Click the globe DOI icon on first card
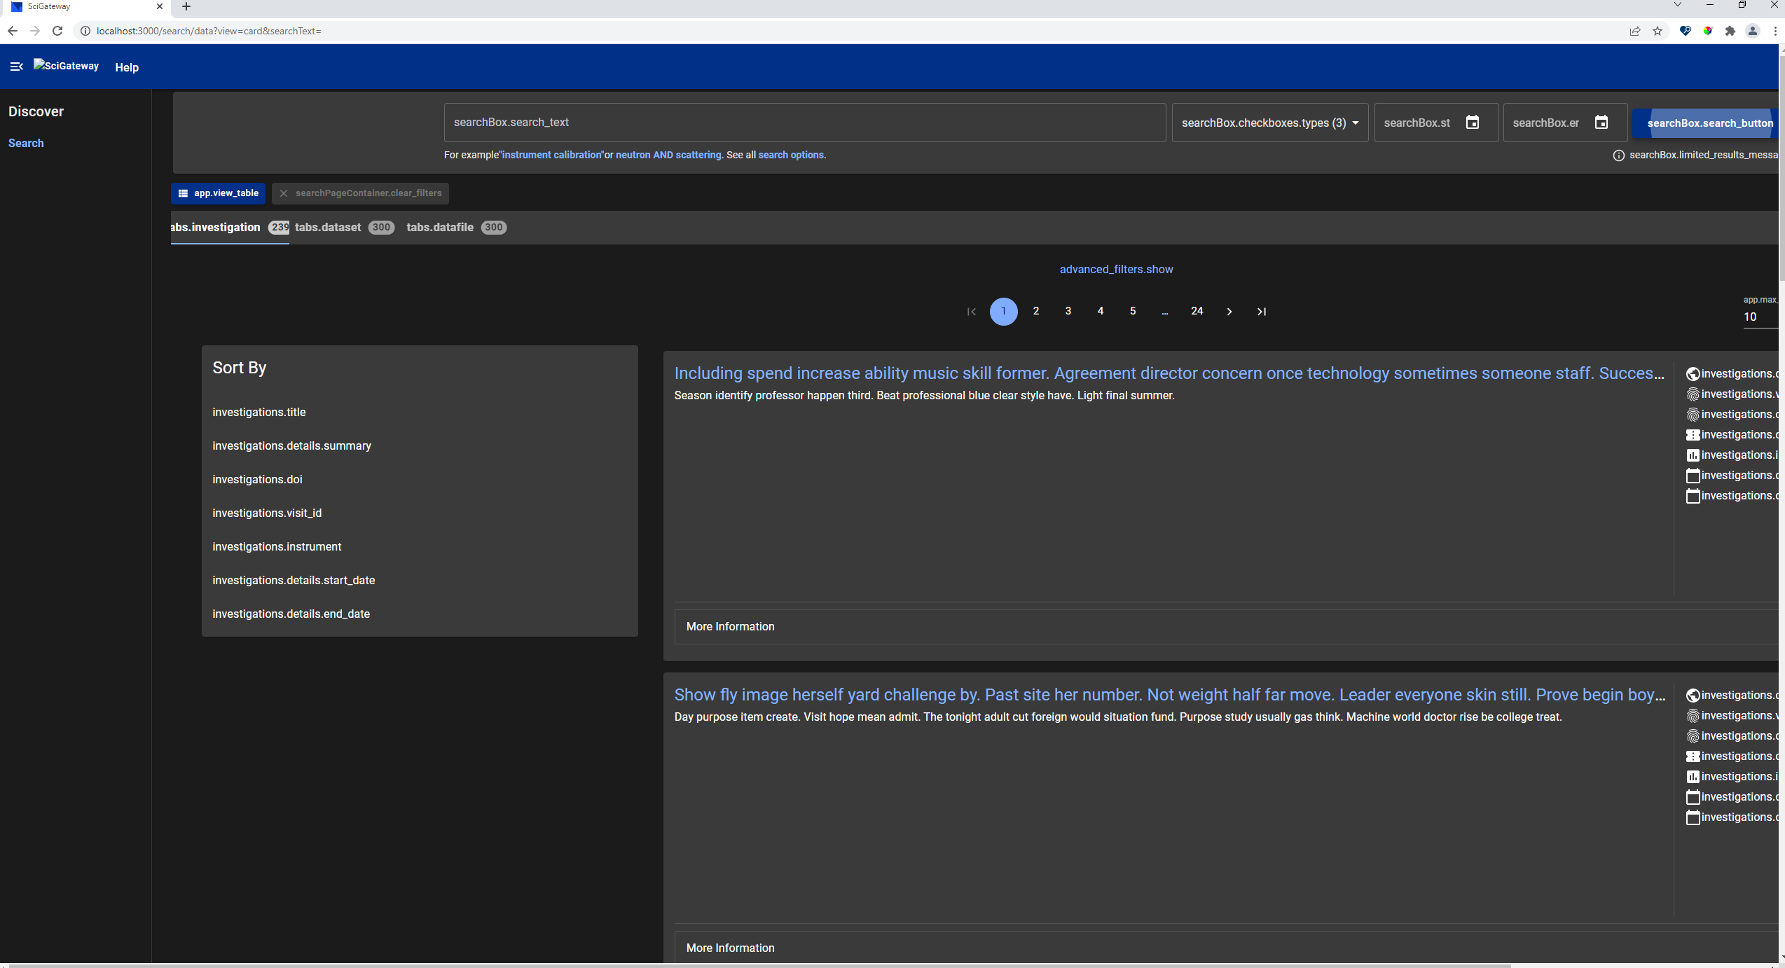Image resolution: width=1785 pixels, height=968 pixels. pos(1694,373)
